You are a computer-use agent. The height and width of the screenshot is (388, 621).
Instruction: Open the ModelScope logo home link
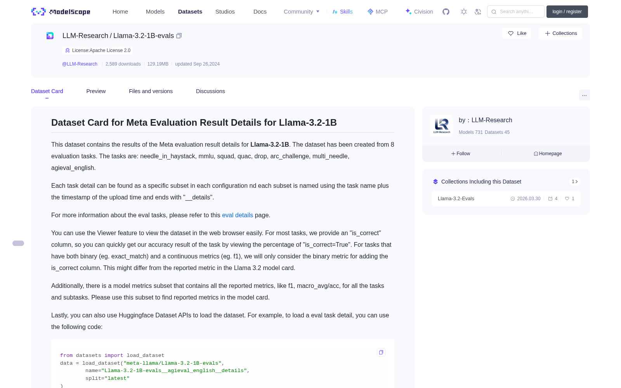[61, 12]
